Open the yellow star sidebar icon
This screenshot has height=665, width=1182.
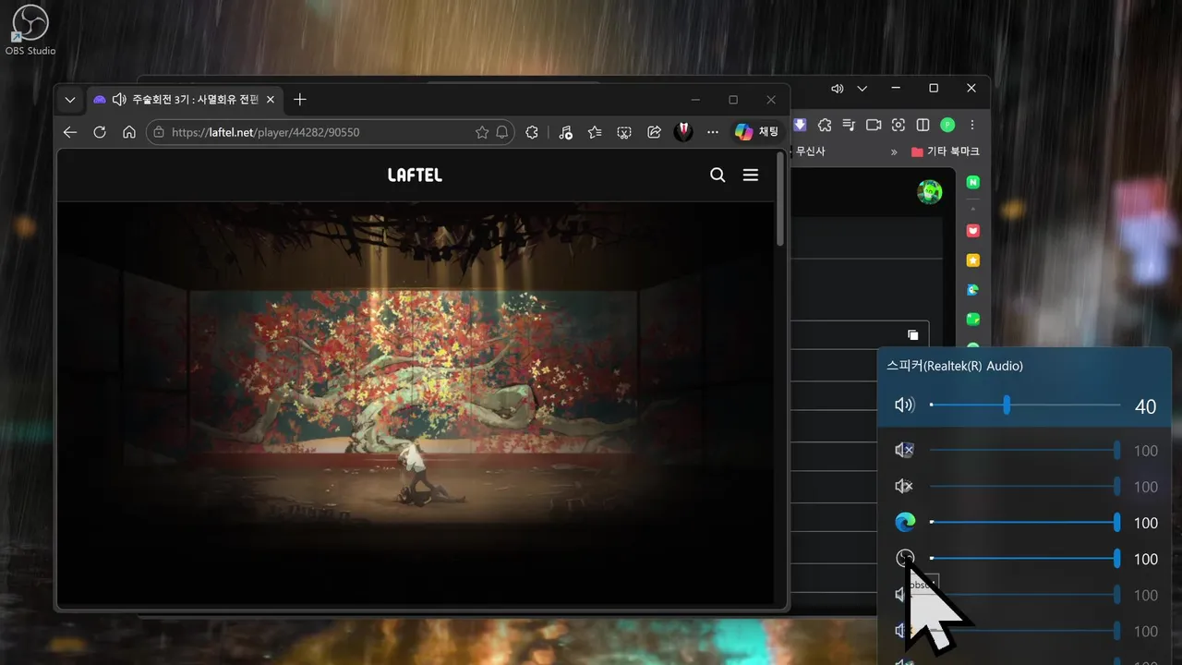pos(973,260)
